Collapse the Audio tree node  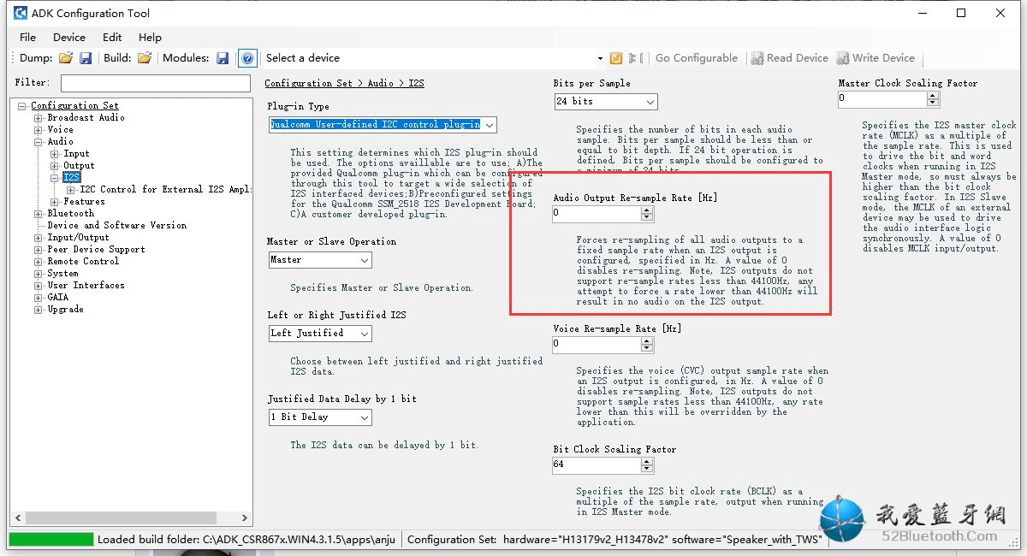[39, 142]
